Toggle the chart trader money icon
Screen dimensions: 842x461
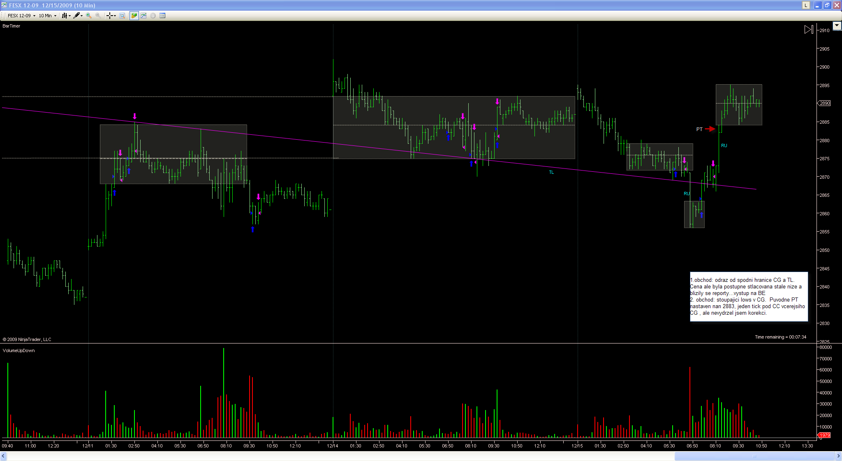(134, 16)
